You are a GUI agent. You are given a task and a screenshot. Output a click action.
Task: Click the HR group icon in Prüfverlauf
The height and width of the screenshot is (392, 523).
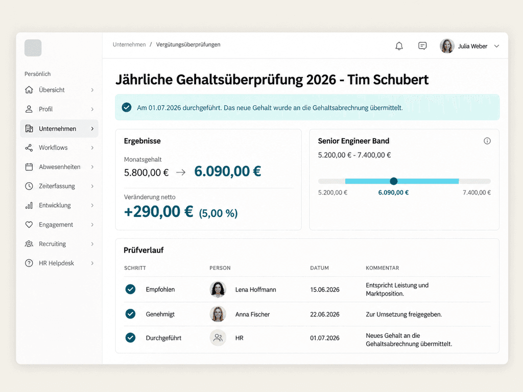point(218,338)
